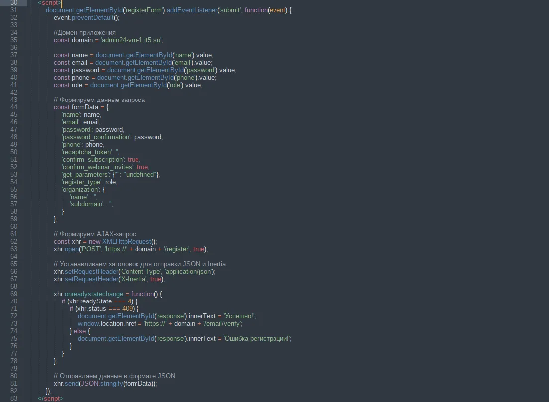549x402 pixels.
Task: Click the opening <script> tag
Action: tap(50, 3)
